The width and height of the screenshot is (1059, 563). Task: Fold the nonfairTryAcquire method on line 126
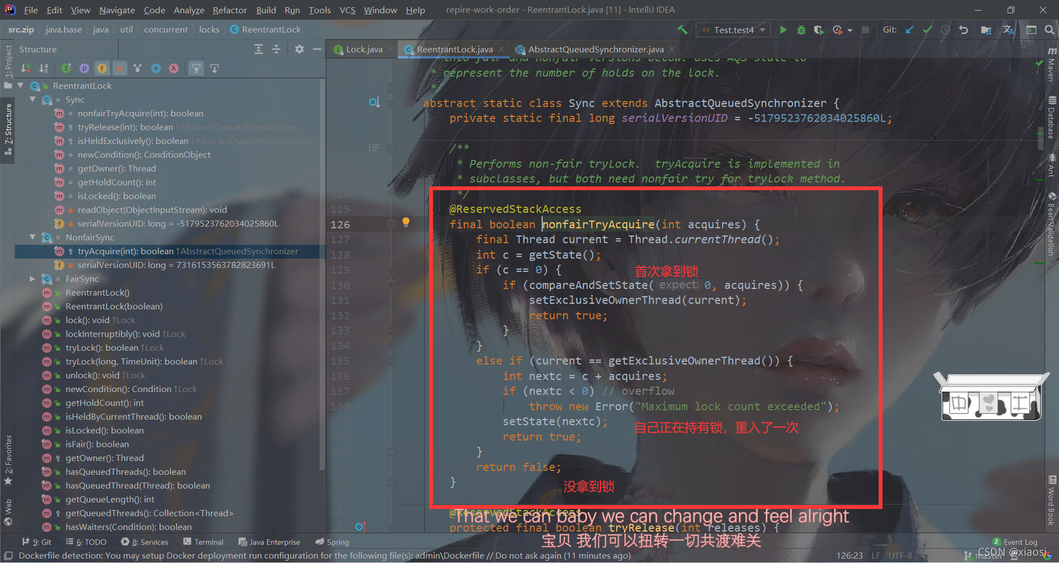pyautogui.click(x=391, y=224)
